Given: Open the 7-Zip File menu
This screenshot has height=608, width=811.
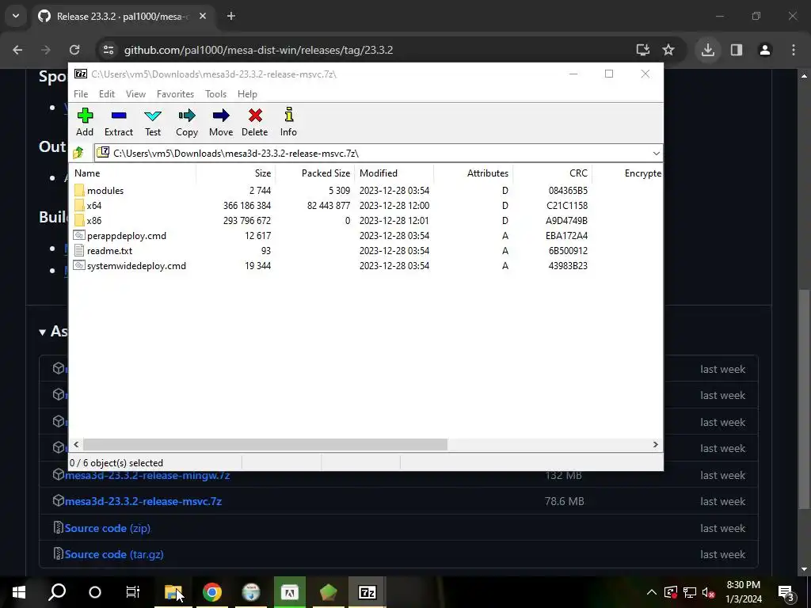Looking at the screenshot, I should pyautogui.click(x=81, y=94).
